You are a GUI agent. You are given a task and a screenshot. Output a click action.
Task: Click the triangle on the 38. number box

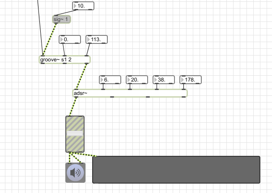click(155, 80)
